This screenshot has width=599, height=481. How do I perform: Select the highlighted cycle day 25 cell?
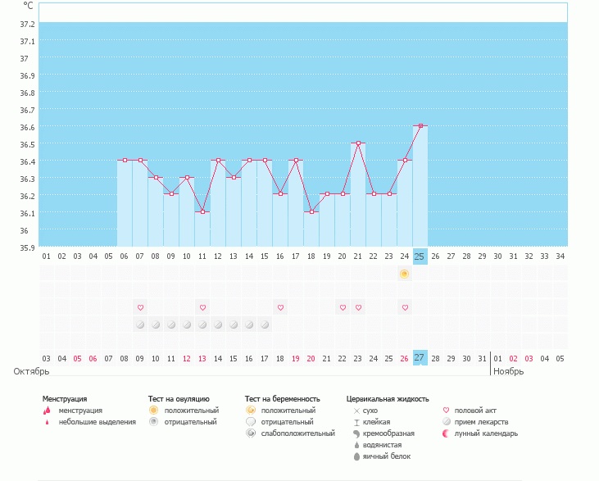(420, 256)
